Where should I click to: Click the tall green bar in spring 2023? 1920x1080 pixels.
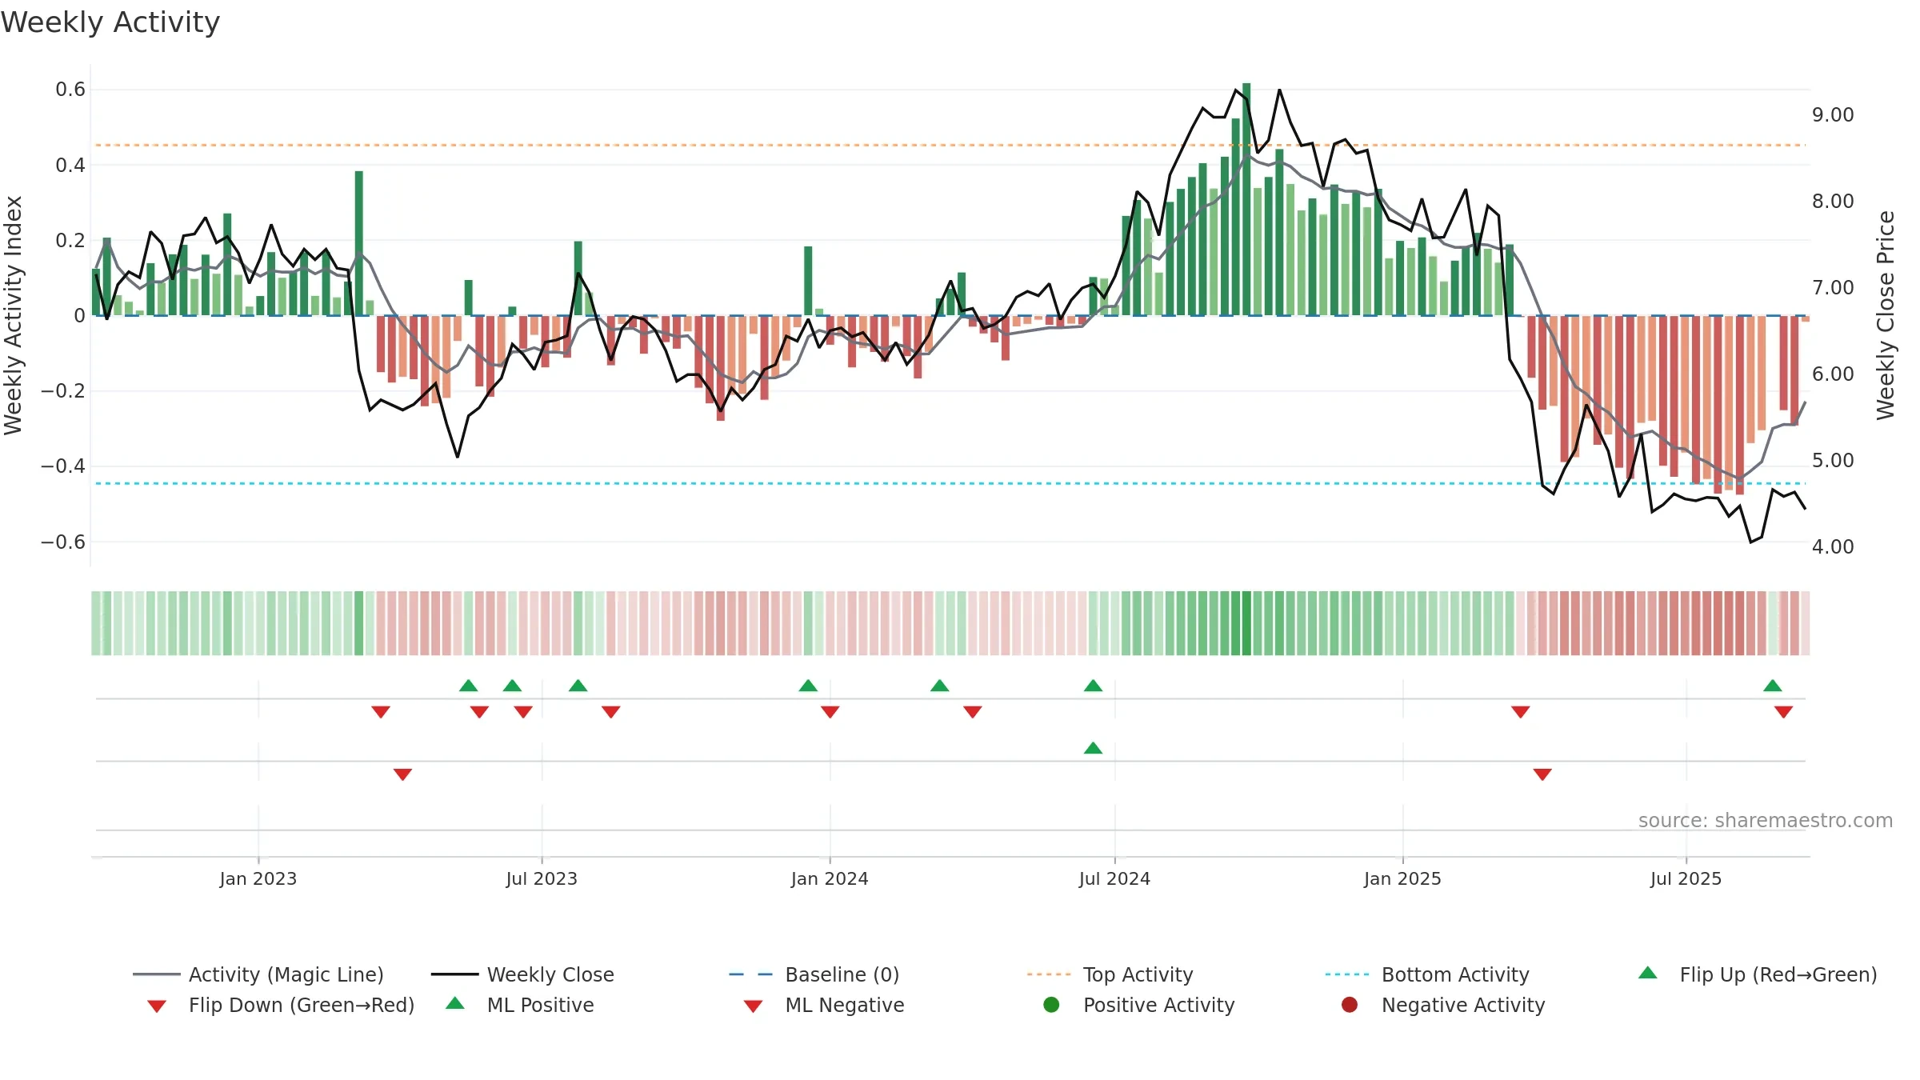[x=359, y=243]
